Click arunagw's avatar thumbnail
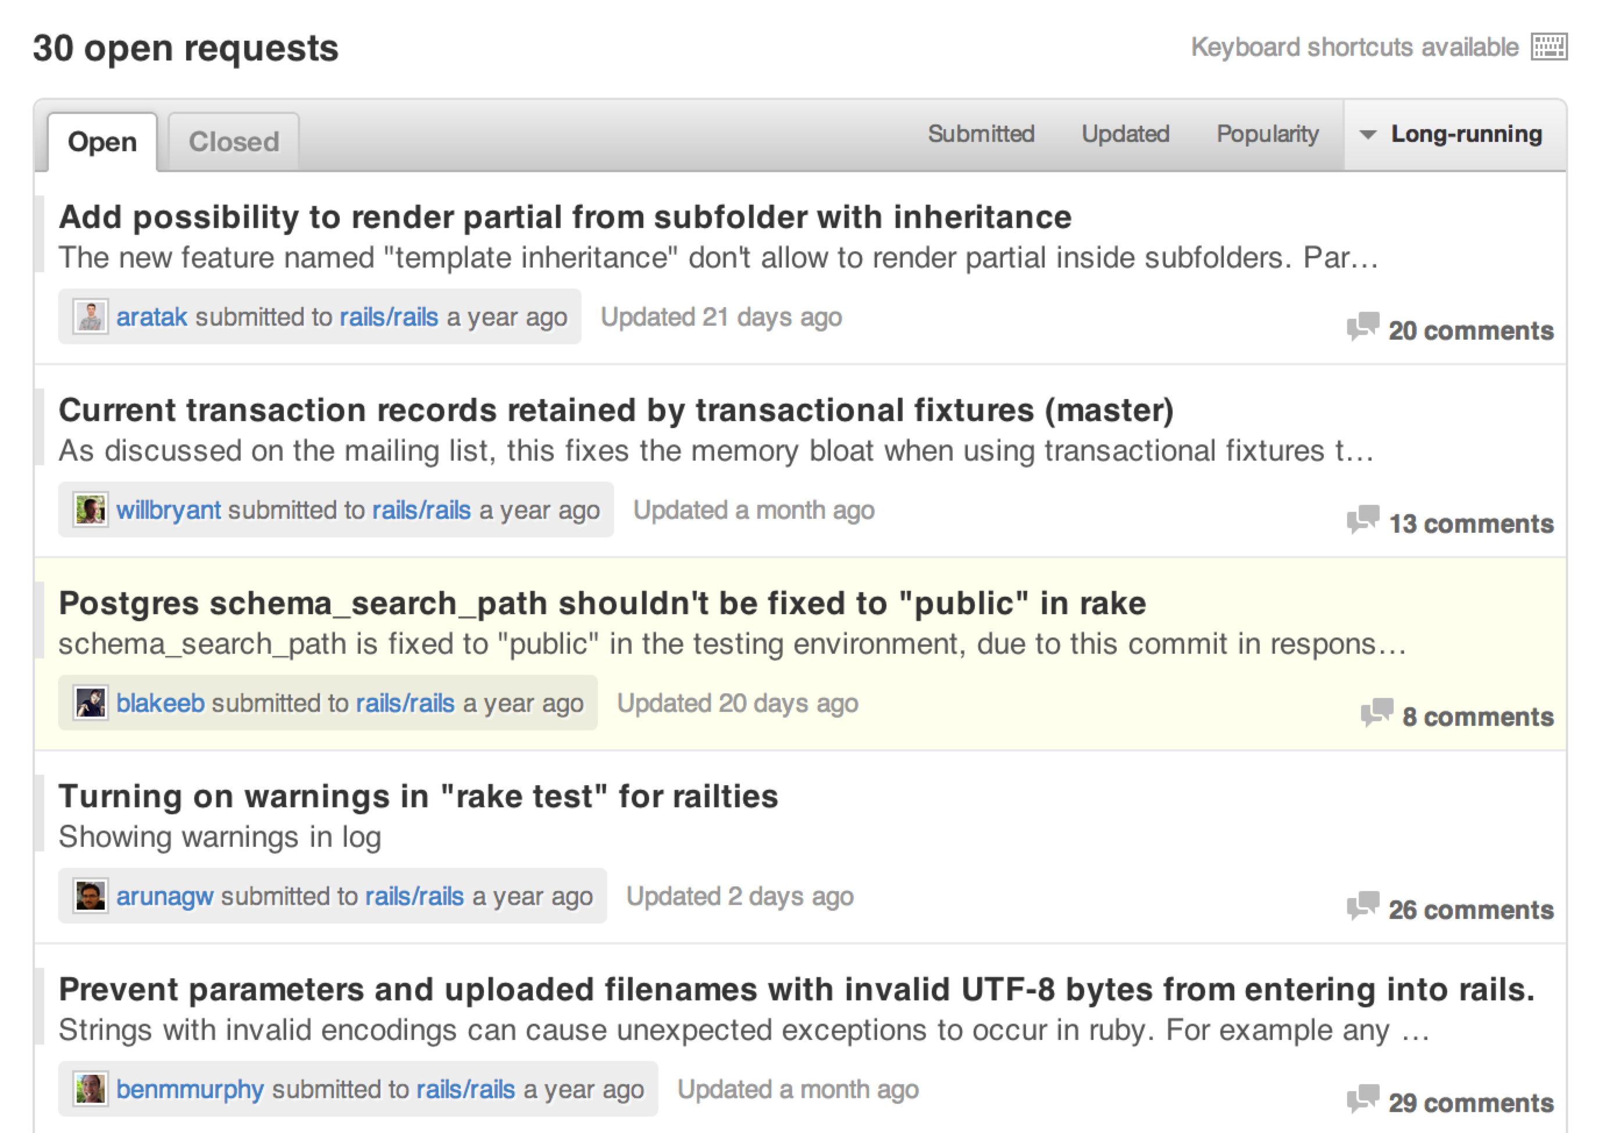 pyautogui.click(x=91, y=896)
